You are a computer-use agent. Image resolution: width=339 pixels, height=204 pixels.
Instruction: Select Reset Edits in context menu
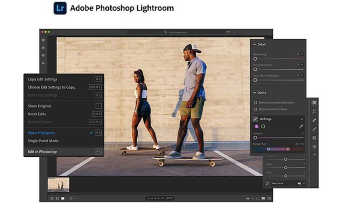coord(63,114)
